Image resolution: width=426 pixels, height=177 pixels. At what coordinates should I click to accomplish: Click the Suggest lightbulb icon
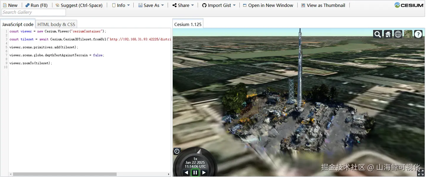pos(57,5)
